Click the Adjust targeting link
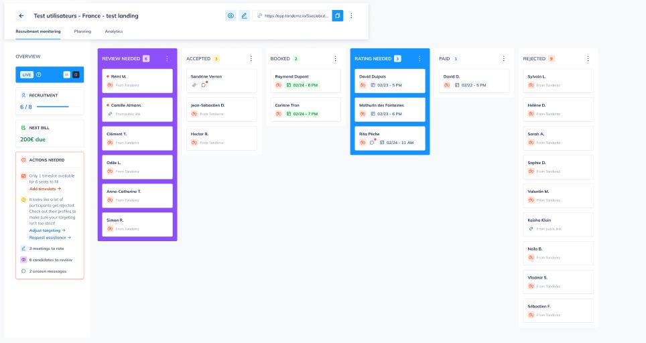Viewport: 646px width, 343px height. point(47,230)
